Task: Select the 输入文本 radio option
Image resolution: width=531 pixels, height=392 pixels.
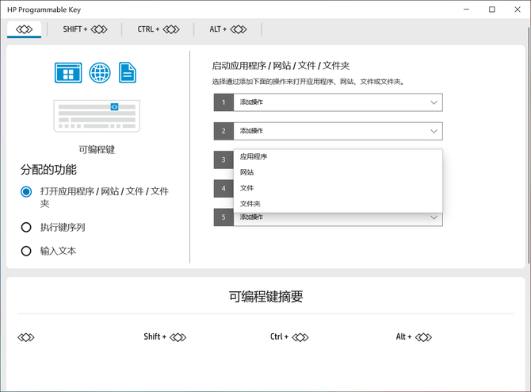Action: [x=26, y=251]
